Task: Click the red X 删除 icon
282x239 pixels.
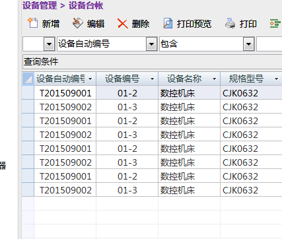Action: 123,23
